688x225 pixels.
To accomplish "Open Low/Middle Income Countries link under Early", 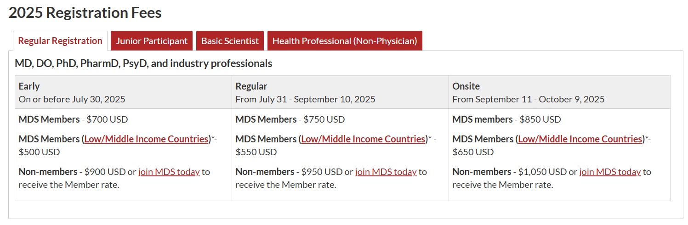I will point(146,139).
